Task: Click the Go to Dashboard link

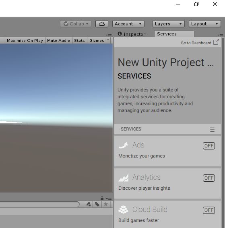Action: [x=196, y=43]
